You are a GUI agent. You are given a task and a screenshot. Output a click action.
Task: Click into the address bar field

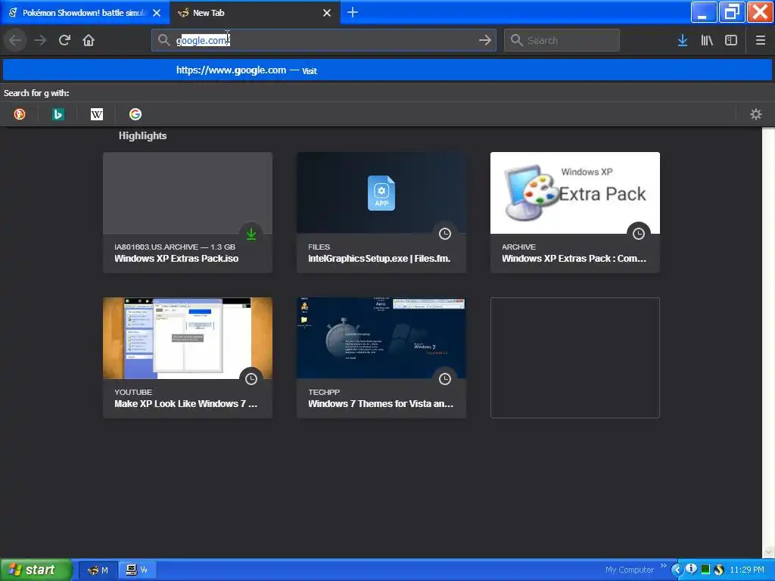[324, 40]
